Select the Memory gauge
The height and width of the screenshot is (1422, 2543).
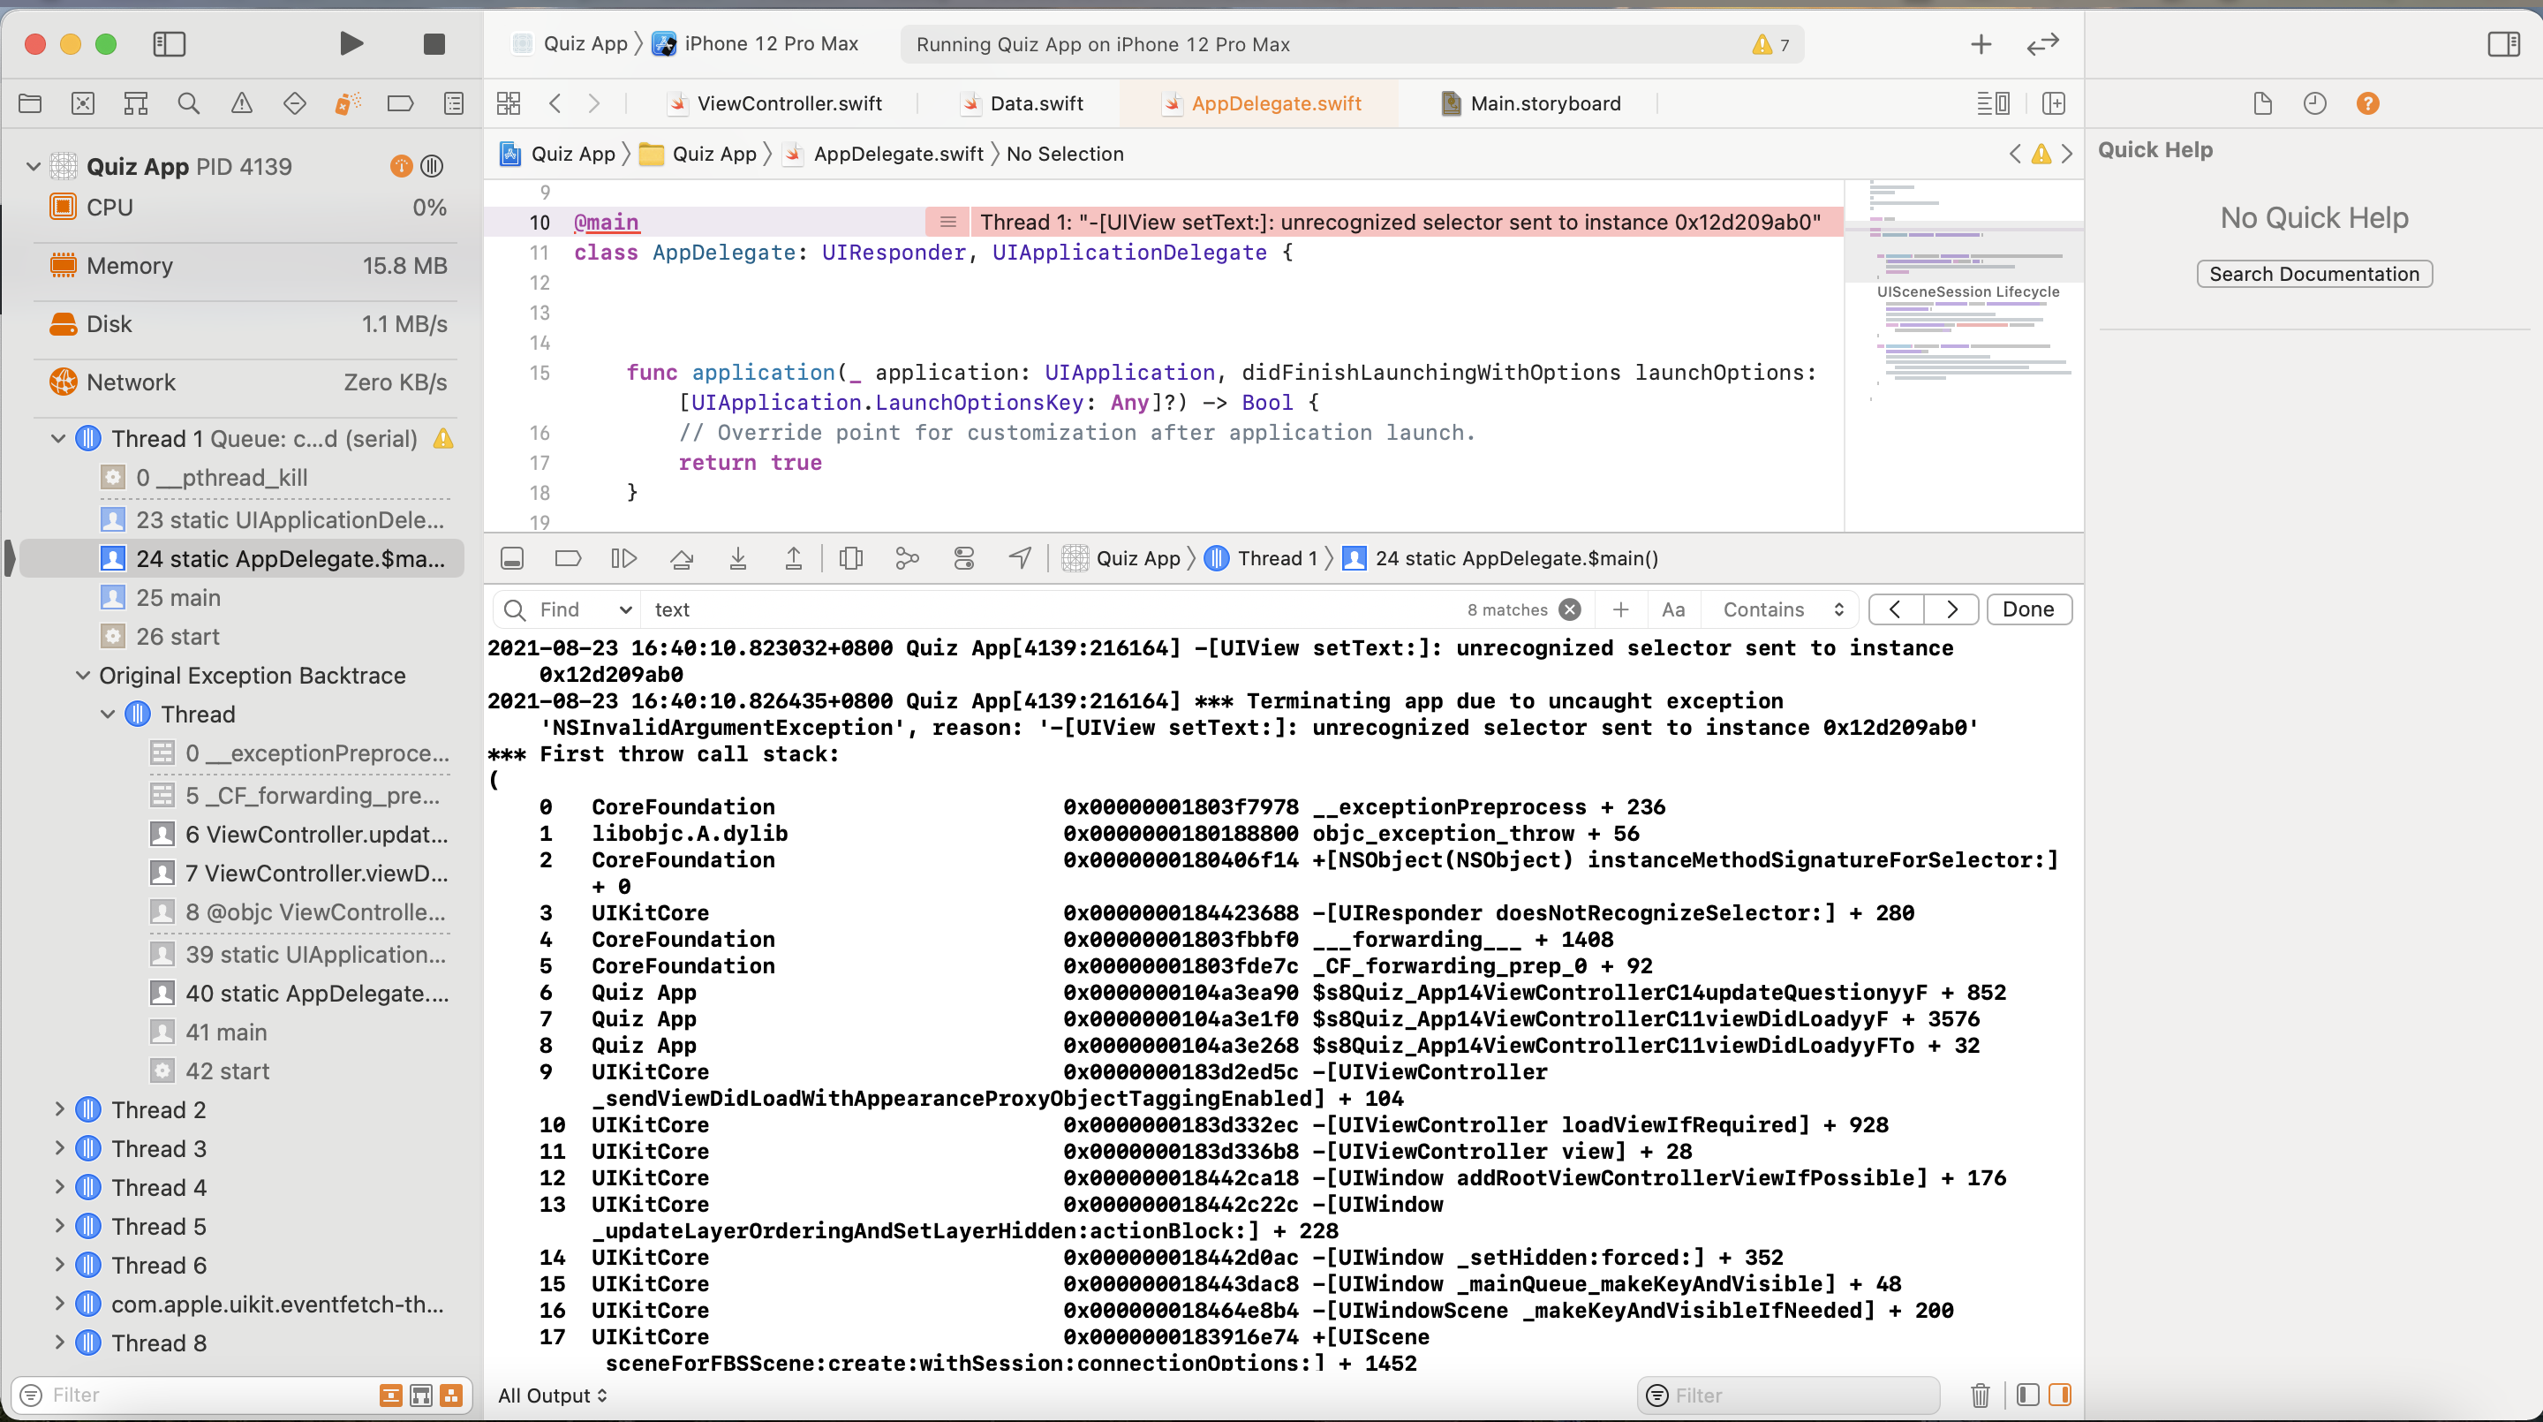(247, 266)
